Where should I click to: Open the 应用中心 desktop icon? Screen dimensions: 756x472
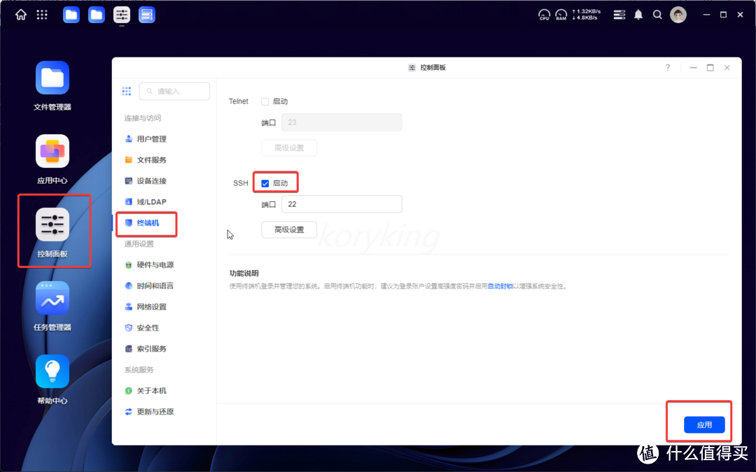[x=52, y=151]
